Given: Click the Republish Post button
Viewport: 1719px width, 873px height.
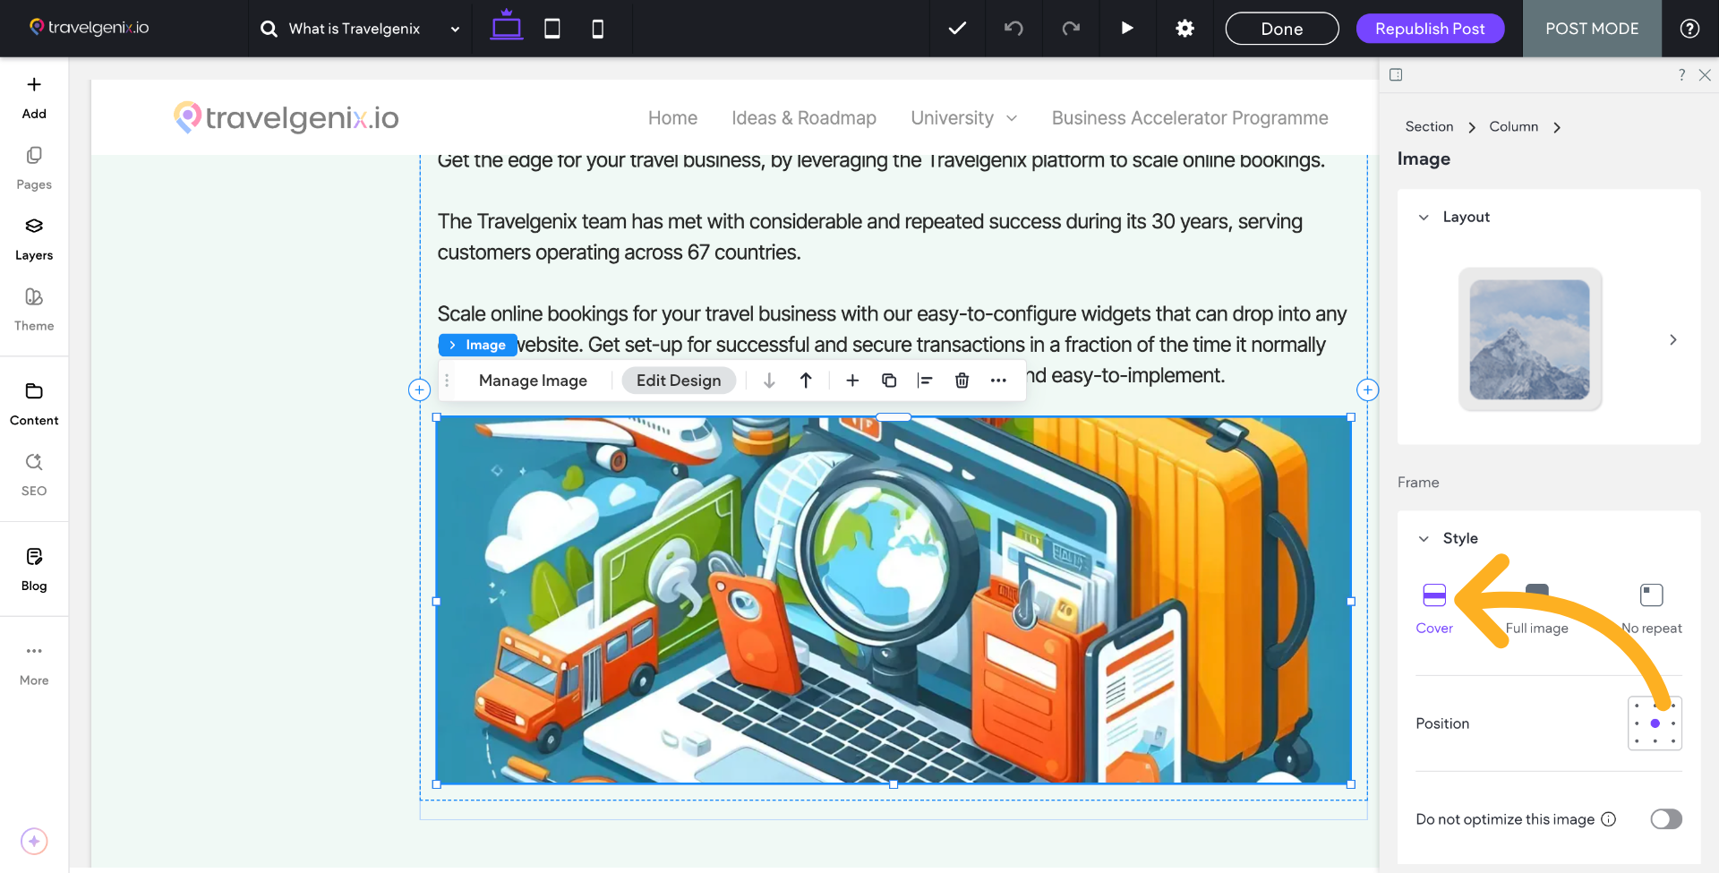Looking at the screenshot, I should [1430, 29].
